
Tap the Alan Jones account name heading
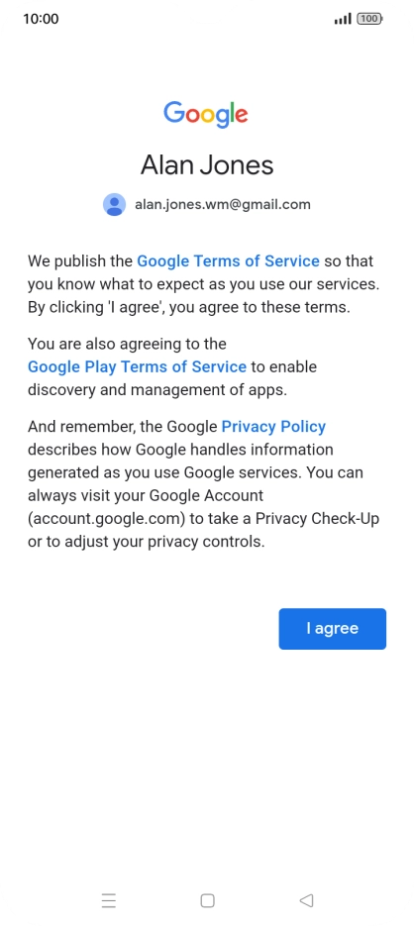click(207, 164)
